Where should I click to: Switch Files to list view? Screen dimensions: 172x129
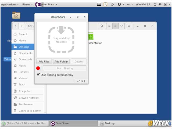[x=109, y=26]
